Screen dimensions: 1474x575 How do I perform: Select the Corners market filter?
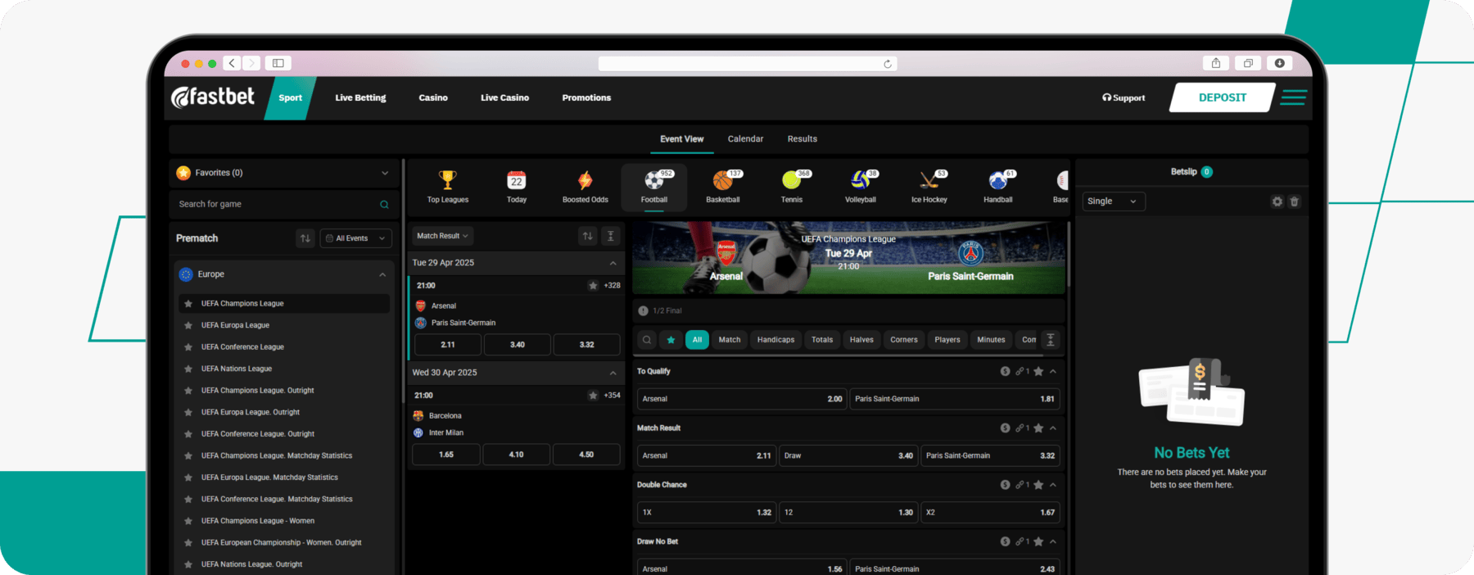[x=904, y=340]
